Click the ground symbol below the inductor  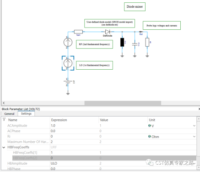coord(122,56)
